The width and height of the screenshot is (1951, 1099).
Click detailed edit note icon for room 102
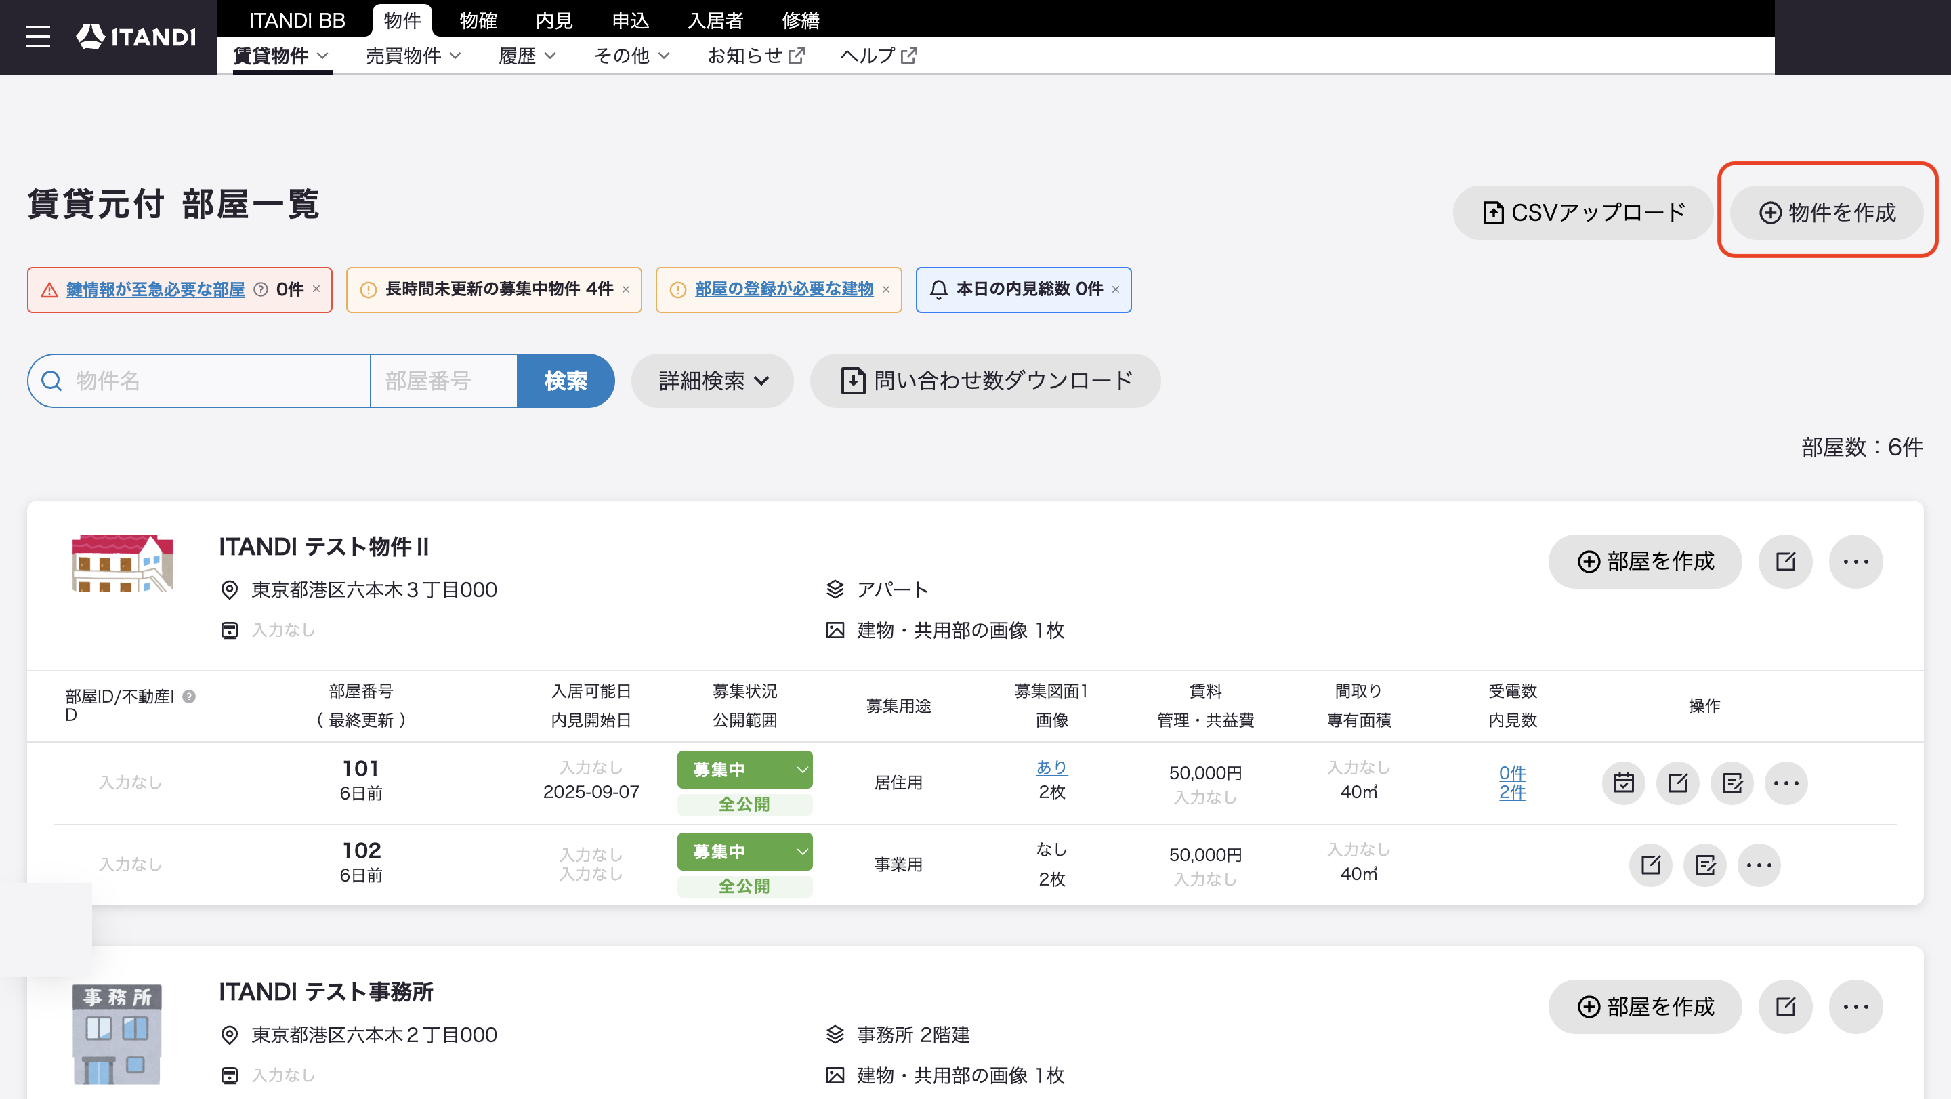click(x=1706, y=865)
